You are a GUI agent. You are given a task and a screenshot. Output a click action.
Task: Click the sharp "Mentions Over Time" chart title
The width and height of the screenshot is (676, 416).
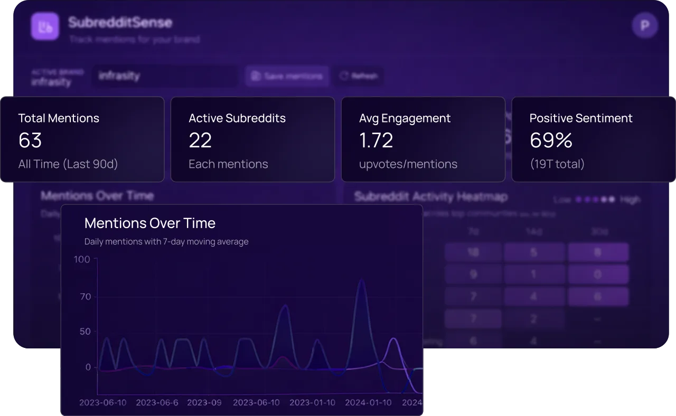pos(150,223)
